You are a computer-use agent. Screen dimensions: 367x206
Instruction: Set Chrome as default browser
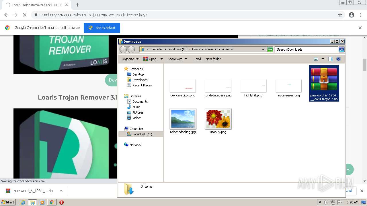pyautogui.click(x=102, y=28)
